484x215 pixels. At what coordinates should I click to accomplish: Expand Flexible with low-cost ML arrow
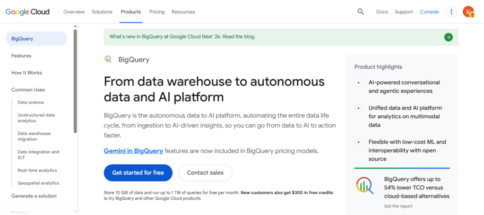[358, 142]
